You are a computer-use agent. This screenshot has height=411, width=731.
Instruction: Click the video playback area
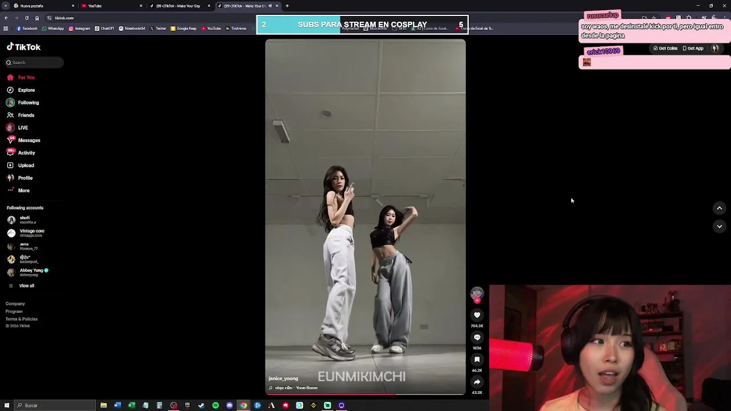[365, 217]
